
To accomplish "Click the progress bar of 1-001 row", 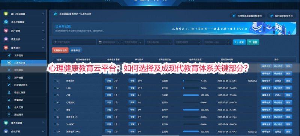I will [x=191, y=88].
